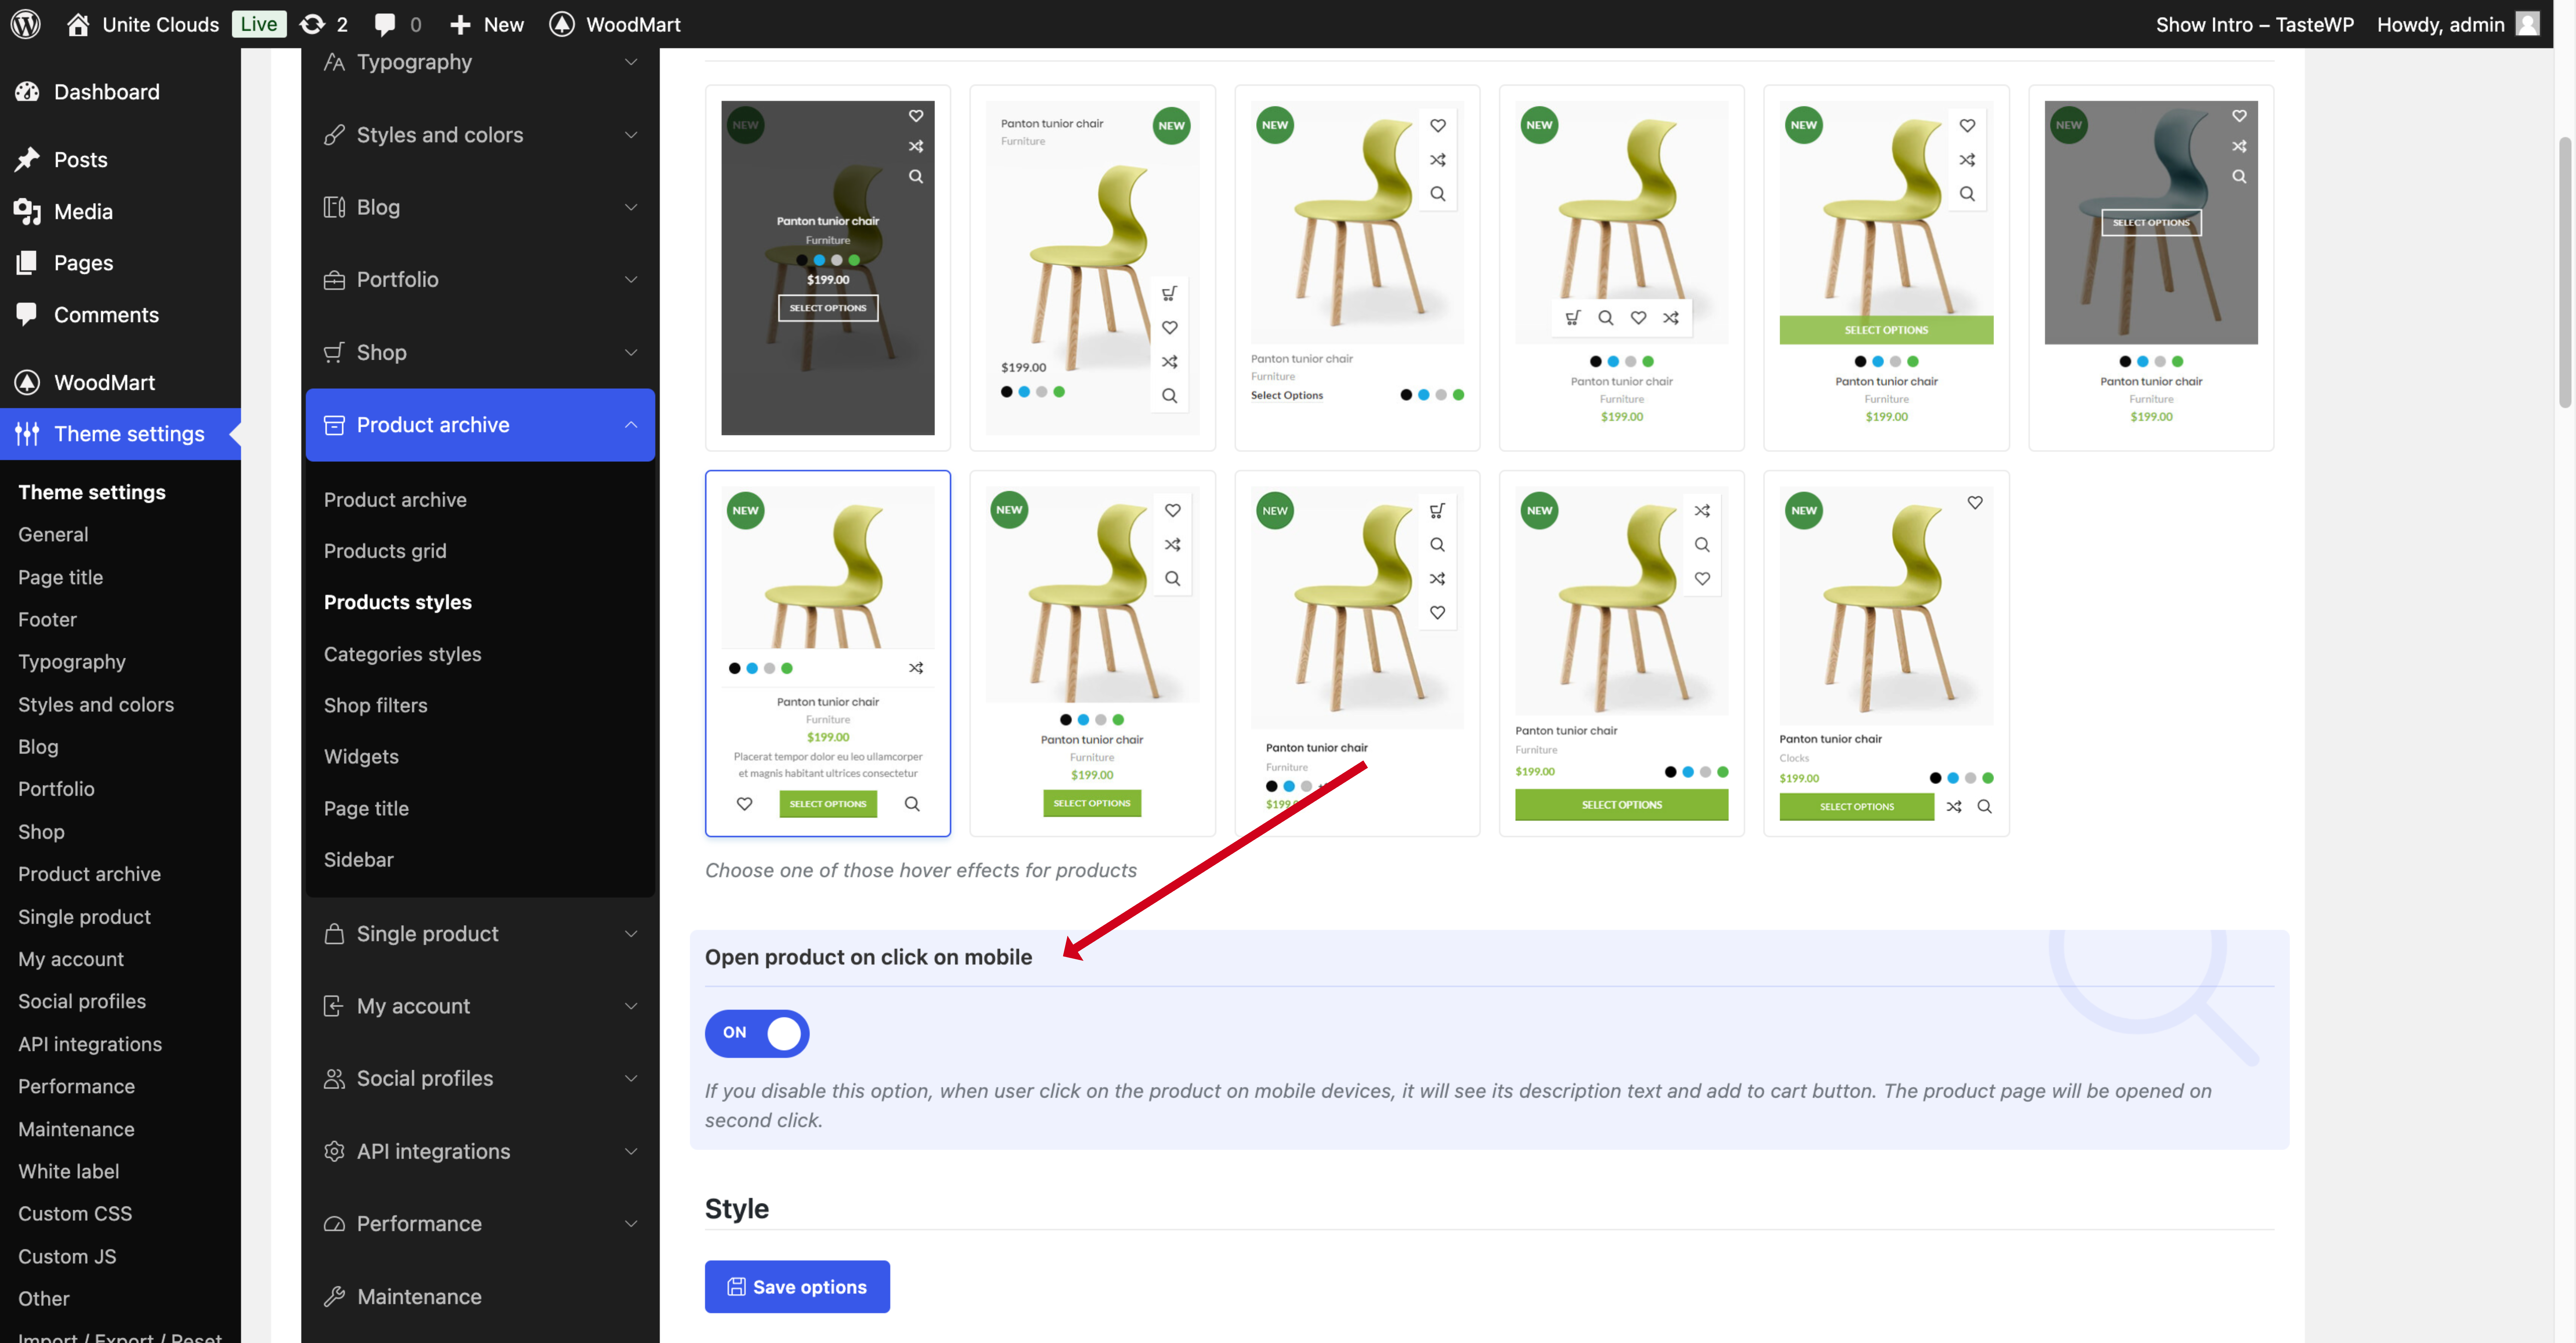Click the WoodMart logo in the admin bar
The width and height of the screenshot is (2576, 1343).
point(562,24)
